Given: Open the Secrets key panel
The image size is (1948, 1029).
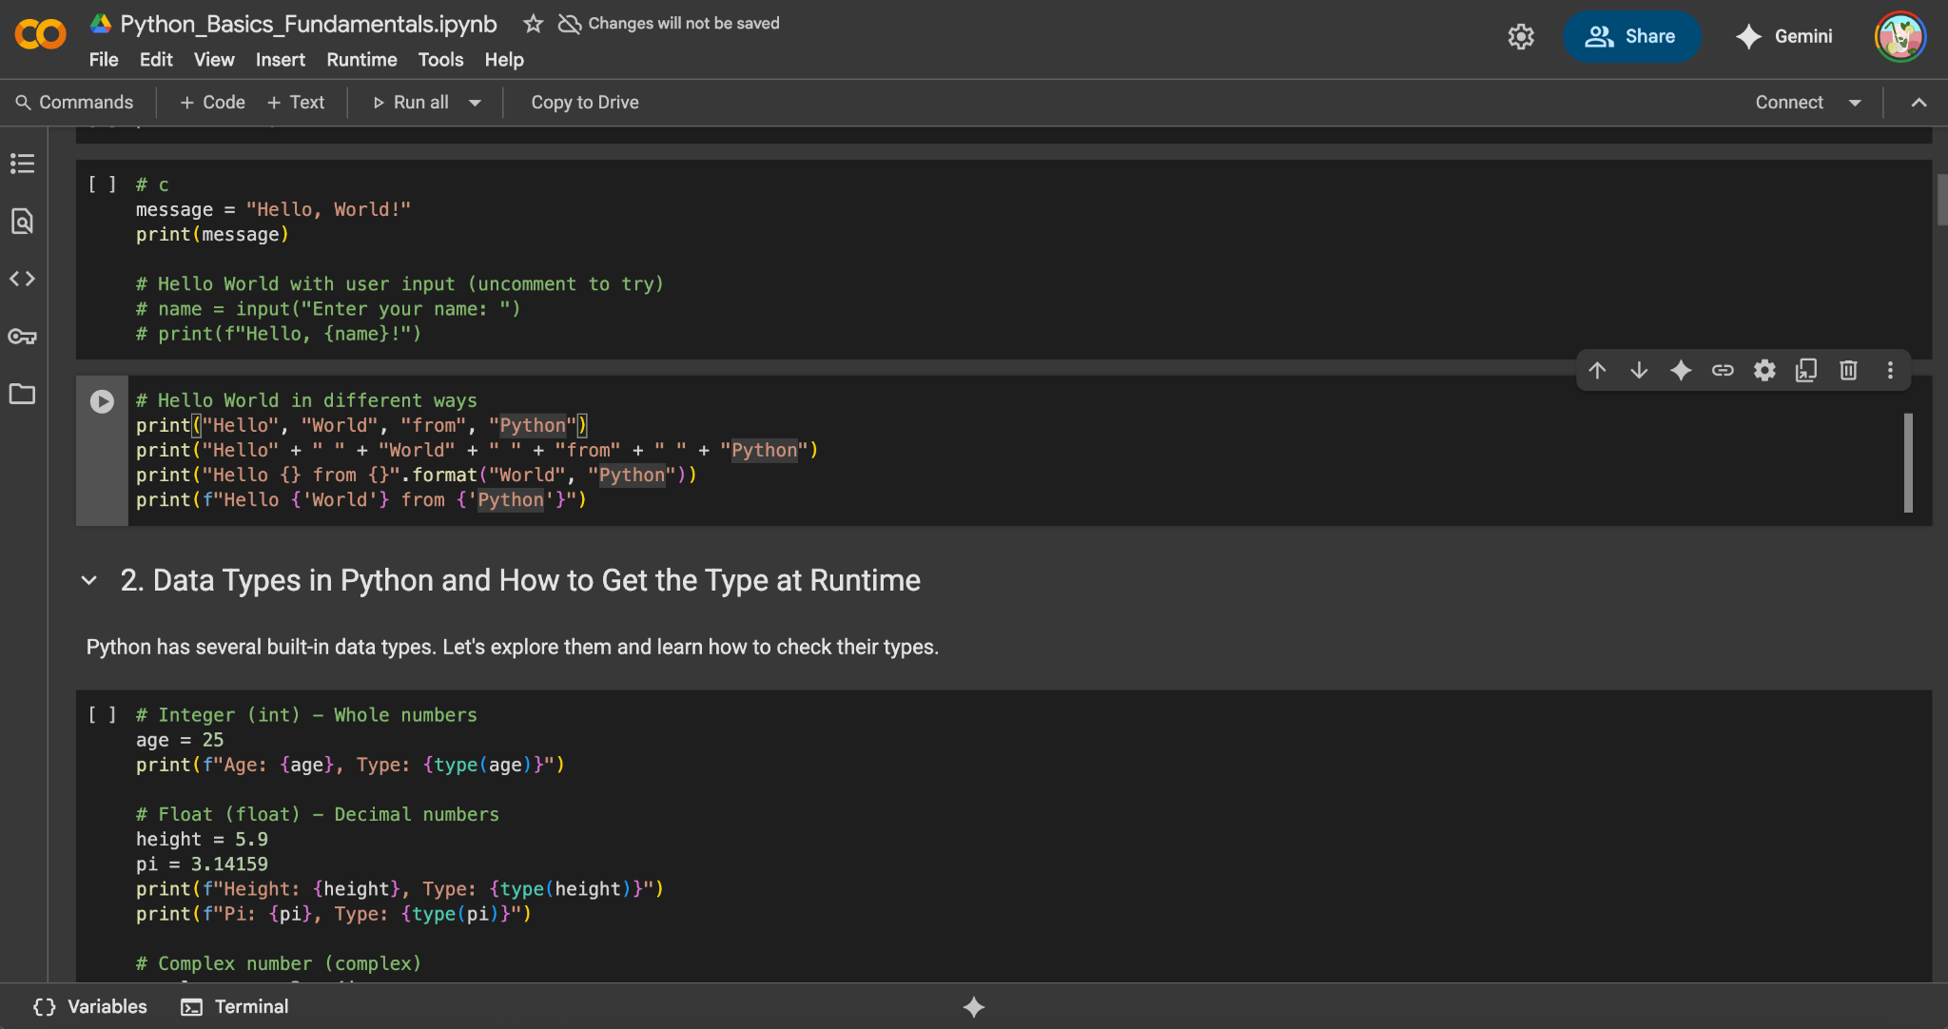Looking at the screenshot, I should (22, 337).
